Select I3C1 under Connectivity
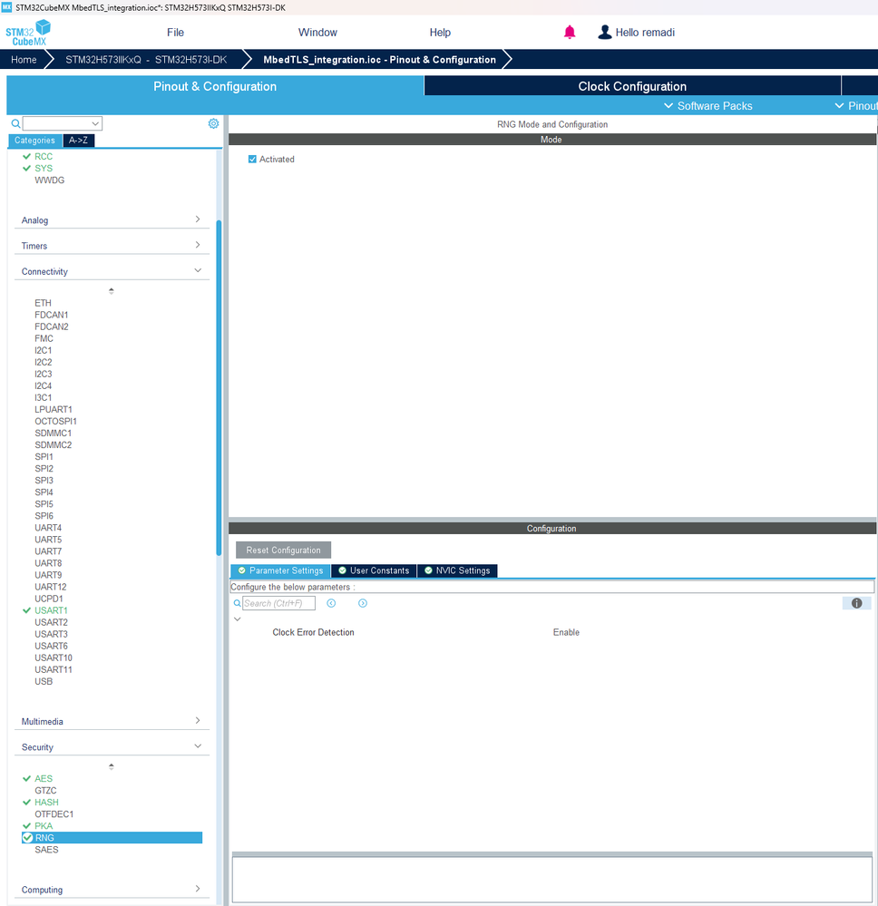878x906 pixels. (x=44, y=398)
